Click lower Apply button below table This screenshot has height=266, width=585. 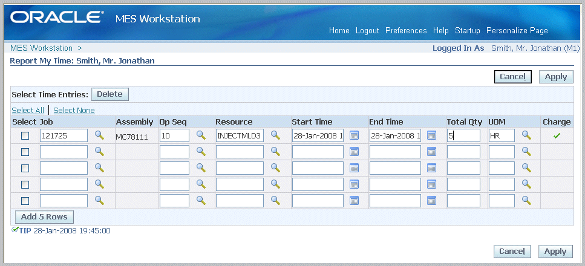[555, 251]
